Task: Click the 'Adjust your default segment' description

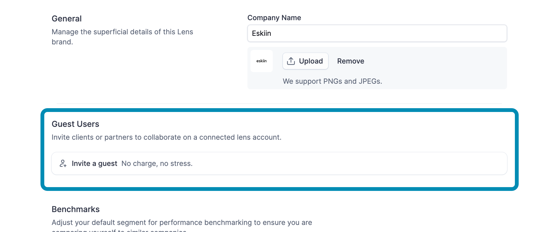Action: point(182,222)
